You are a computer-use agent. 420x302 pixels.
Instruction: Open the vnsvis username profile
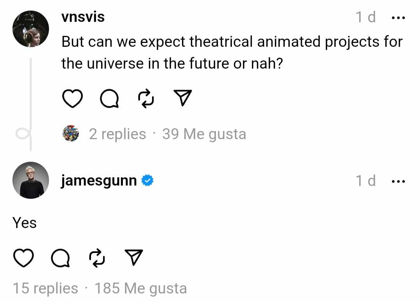click(x=83, y=17)
